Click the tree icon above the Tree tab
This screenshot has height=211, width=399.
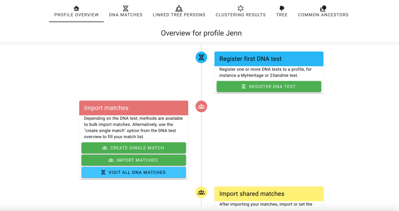point(282,8)
